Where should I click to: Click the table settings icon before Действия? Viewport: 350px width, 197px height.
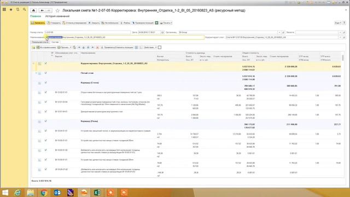pos(136,48)
